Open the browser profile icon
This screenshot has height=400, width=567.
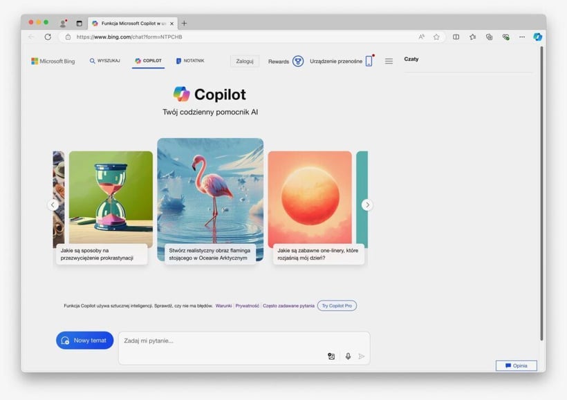point(63,23)
